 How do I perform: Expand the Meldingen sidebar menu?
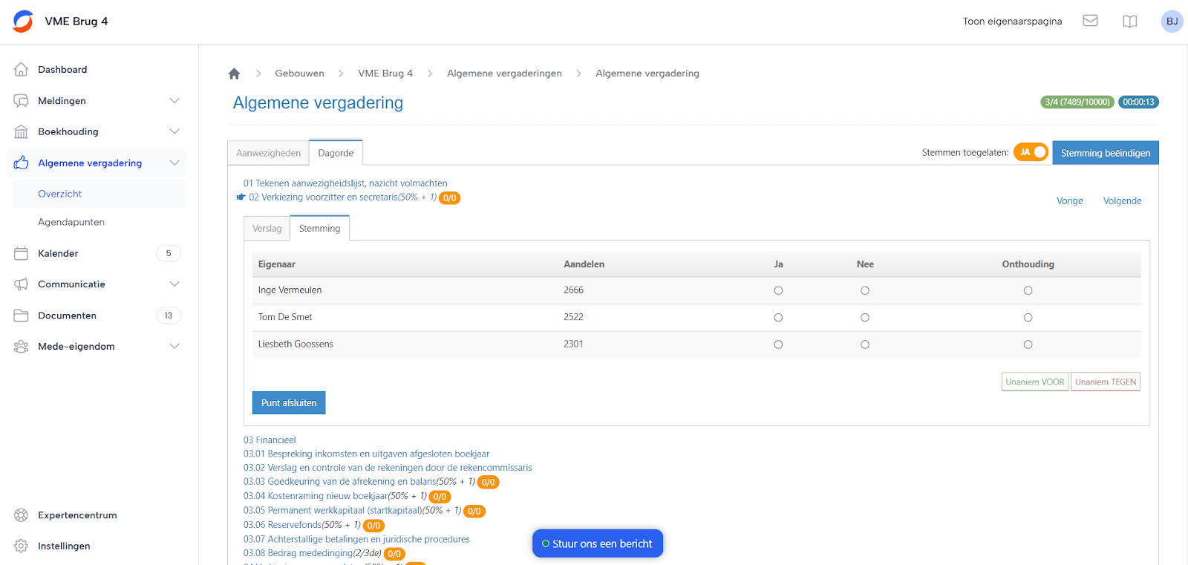point(174,101)
